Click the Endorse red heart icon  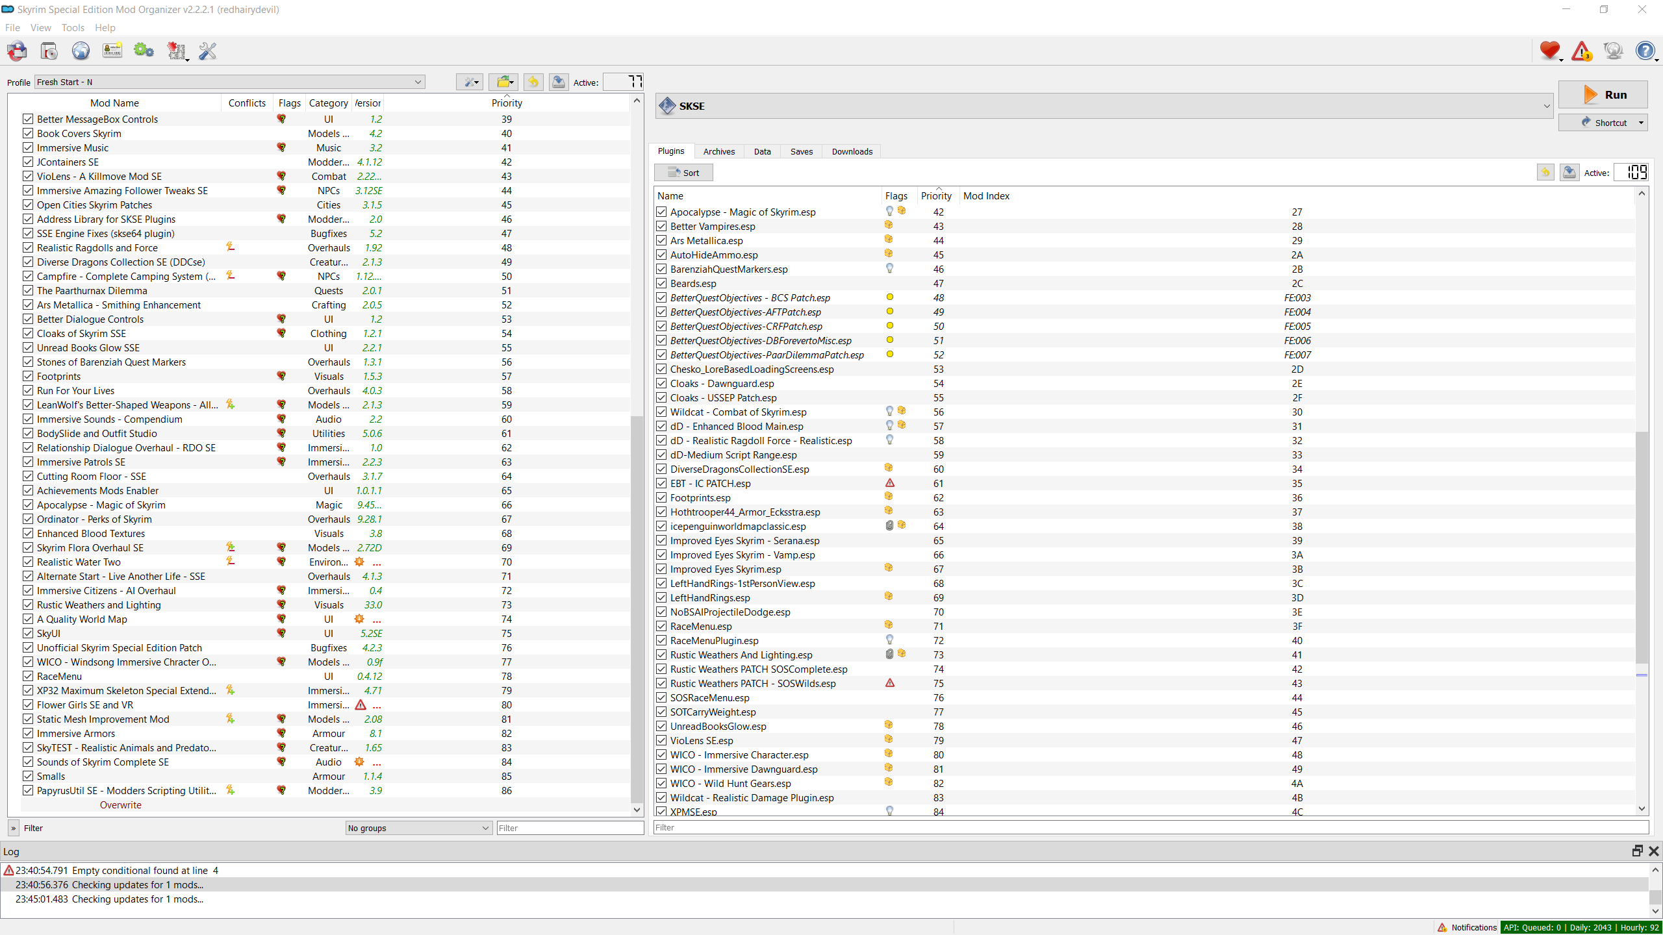pos(1549,51)
